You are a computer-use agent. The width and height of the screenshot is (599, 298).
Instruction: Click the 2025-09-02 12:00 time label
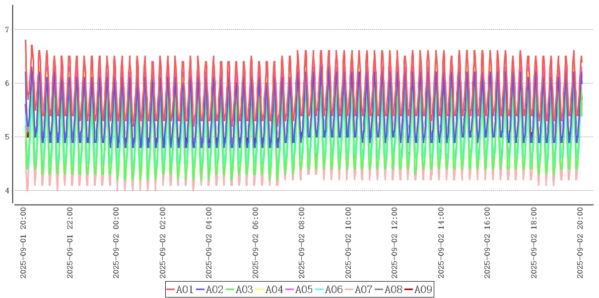pyautogui.click(x=395, y=243)
